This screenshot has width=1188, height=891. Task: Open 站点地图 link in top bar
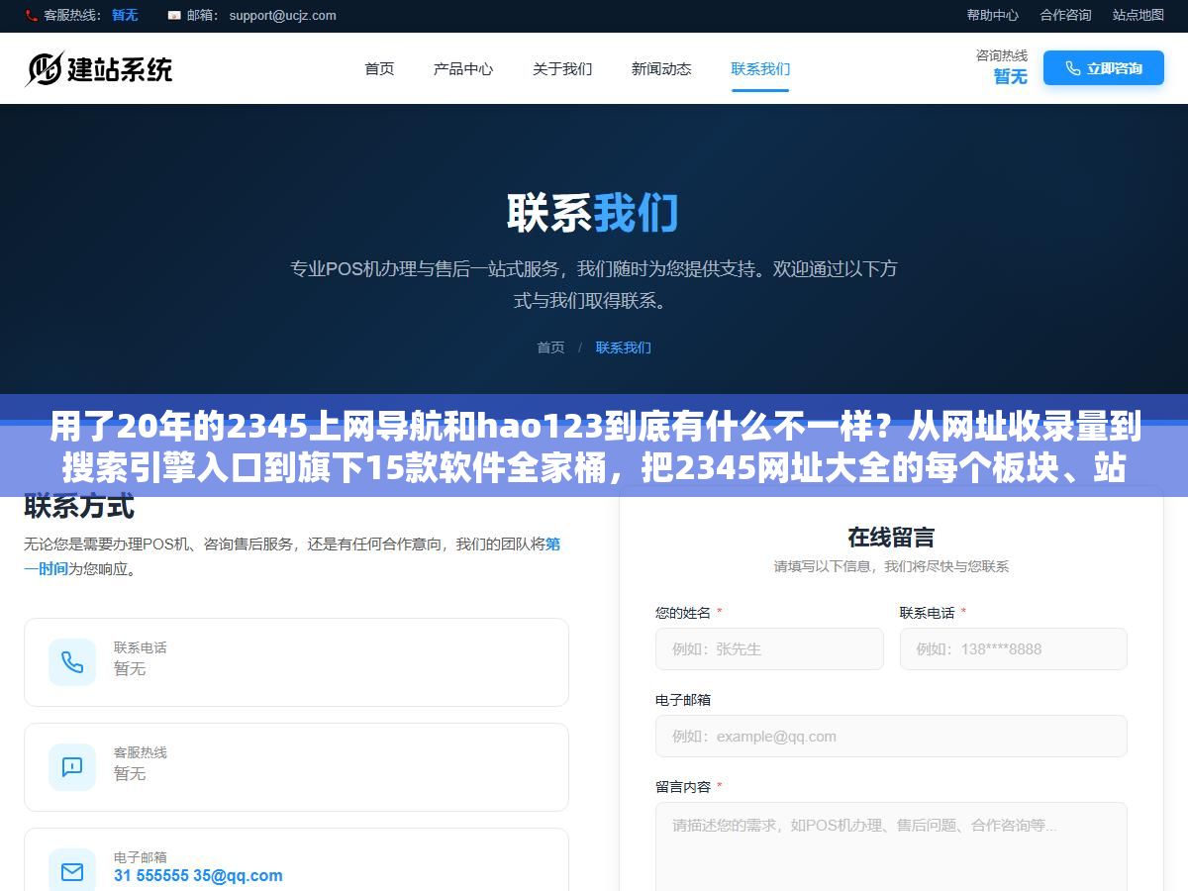pyautogui.click(x=1138, y=15)
